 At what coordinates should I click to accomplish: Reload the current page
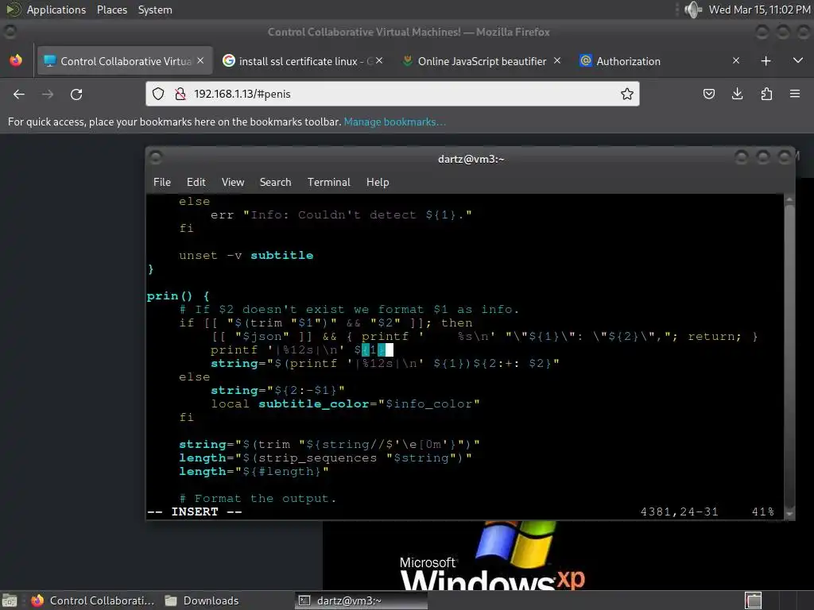pyautogui.click(x=76, y=94)
